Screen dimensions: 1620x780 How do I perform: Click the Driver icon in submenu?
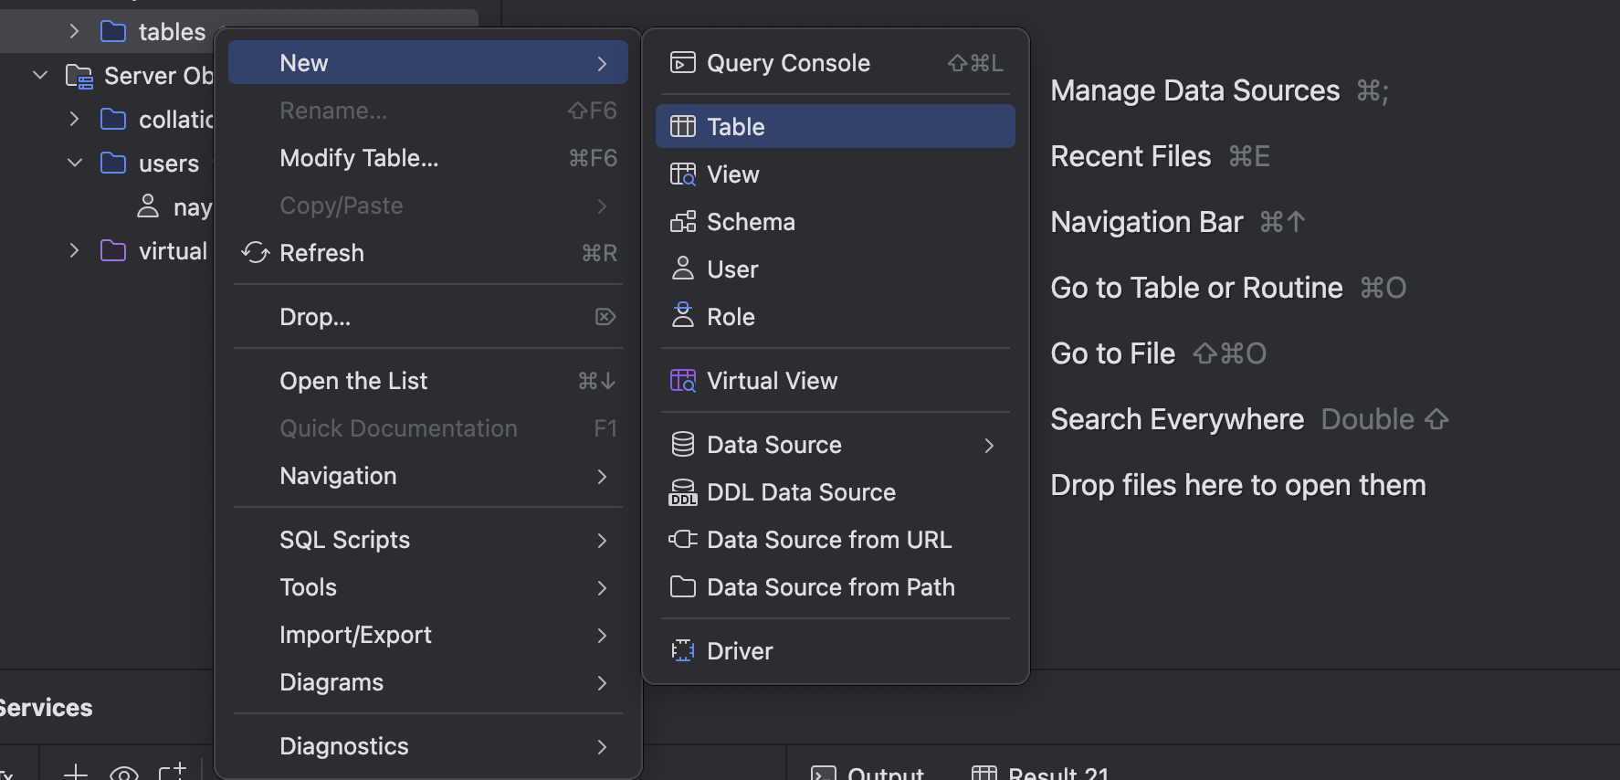click(682, 651)
